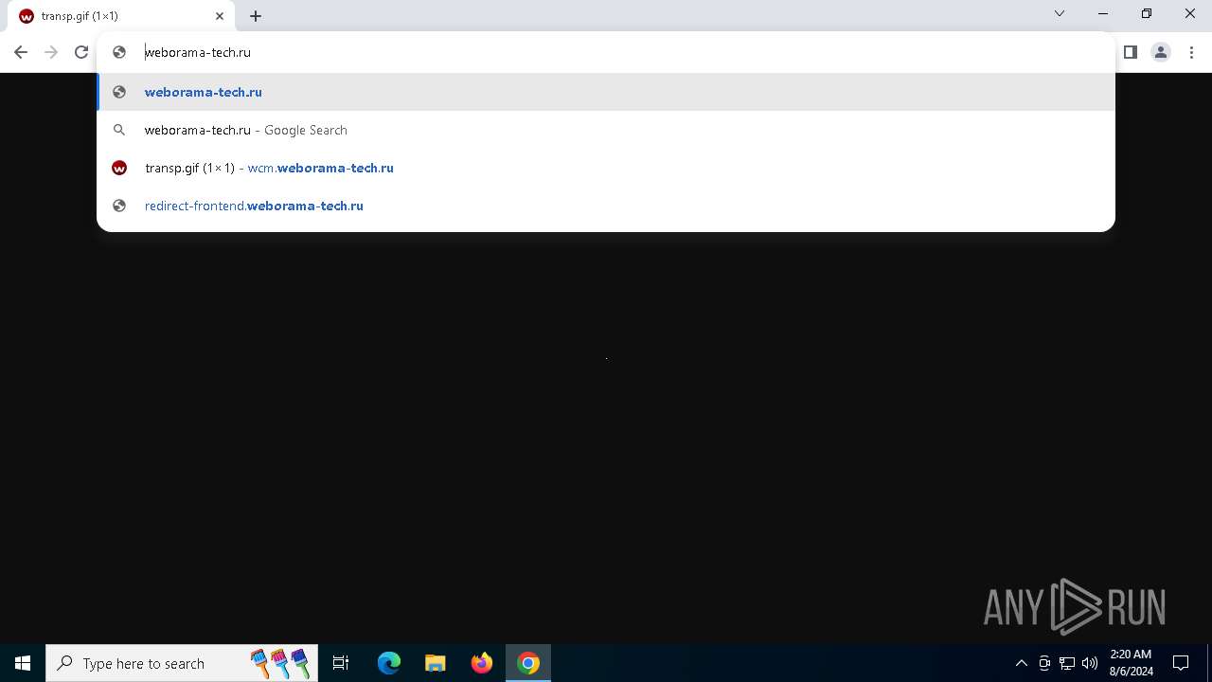Image resolution: width=1212 pixels, height=682 pixels.
Task: Click the Chrome taskbar icon
Action: click(x=528, y=663)
